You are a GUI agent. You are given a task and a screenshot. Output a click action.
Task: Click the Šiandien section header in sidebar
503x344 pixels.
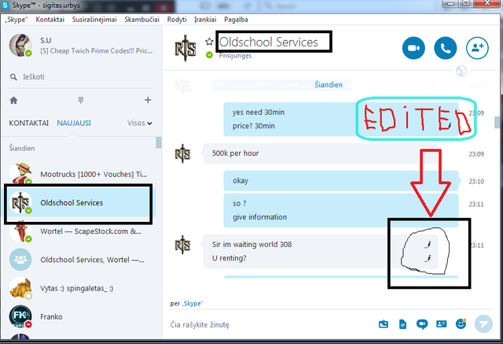[x=22, y=149]
